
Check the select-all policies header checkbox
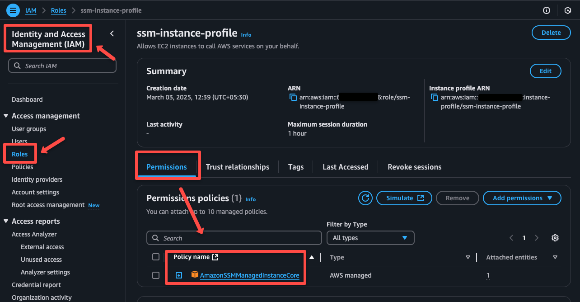[156, 256]
